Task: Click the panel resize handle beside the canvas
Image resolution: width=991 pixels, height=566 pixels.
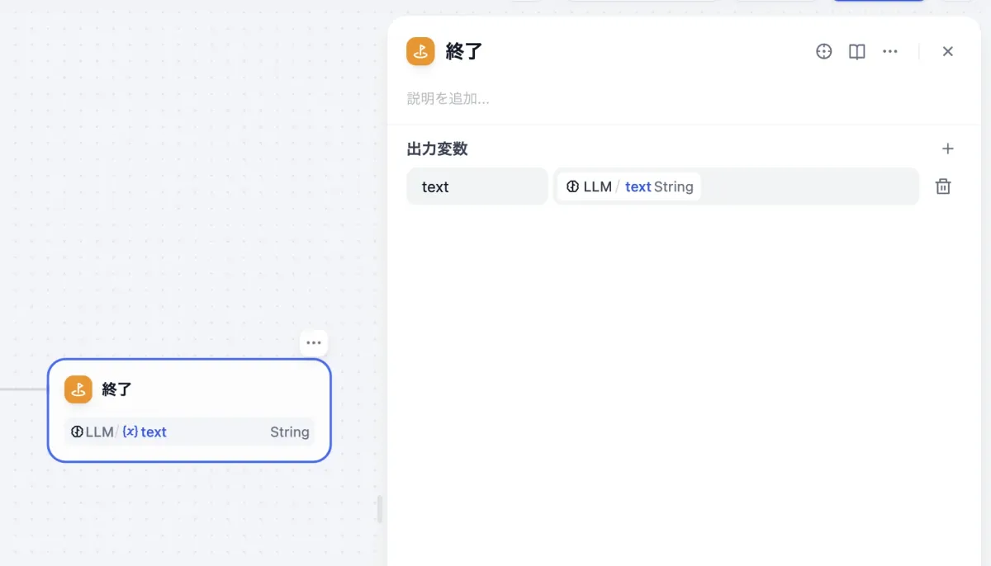Action: 380,509
